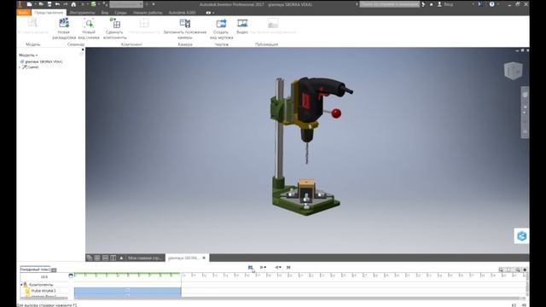Click the cascade windows icon below viewport

point(90,258)
